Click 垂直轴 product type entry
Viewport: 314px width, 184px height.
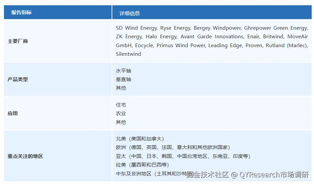pyautogui.click(x=123, y=79)
